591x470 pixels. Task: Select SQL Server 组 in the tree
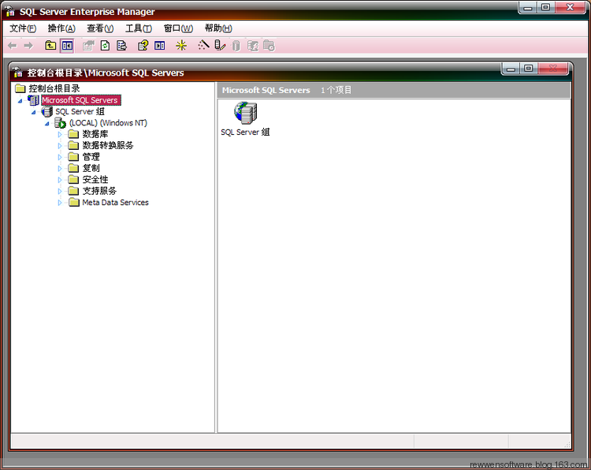coord(80,112)
